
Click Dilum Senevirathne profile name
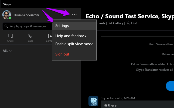27,15
